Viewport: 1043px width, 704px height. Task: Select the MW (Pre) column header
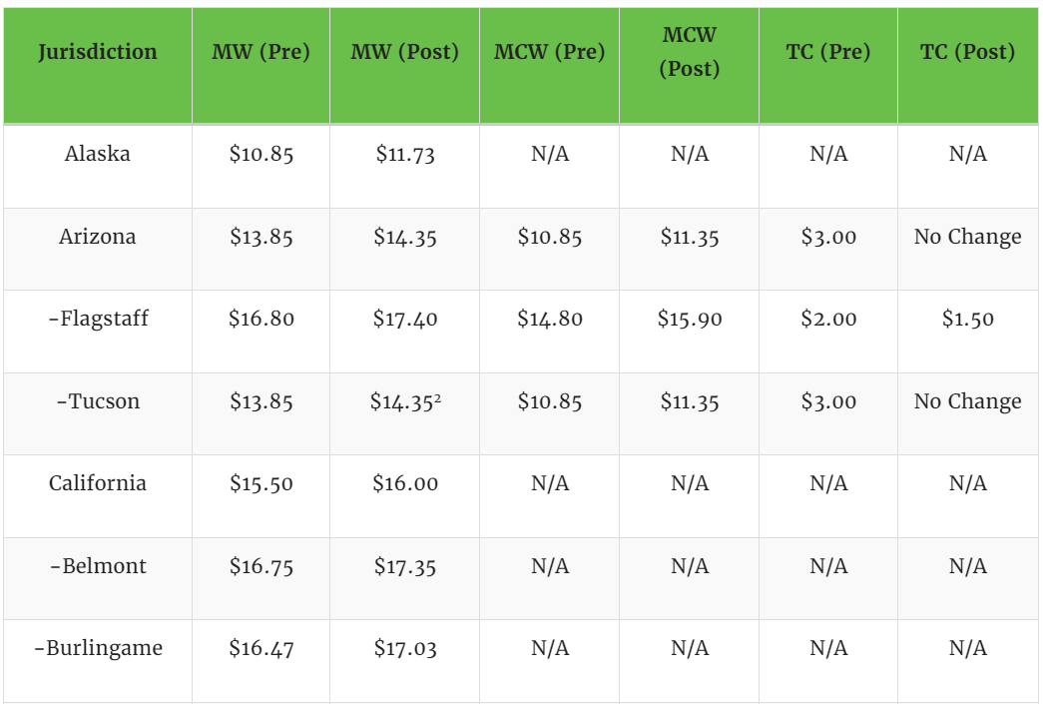coord(261,52)
